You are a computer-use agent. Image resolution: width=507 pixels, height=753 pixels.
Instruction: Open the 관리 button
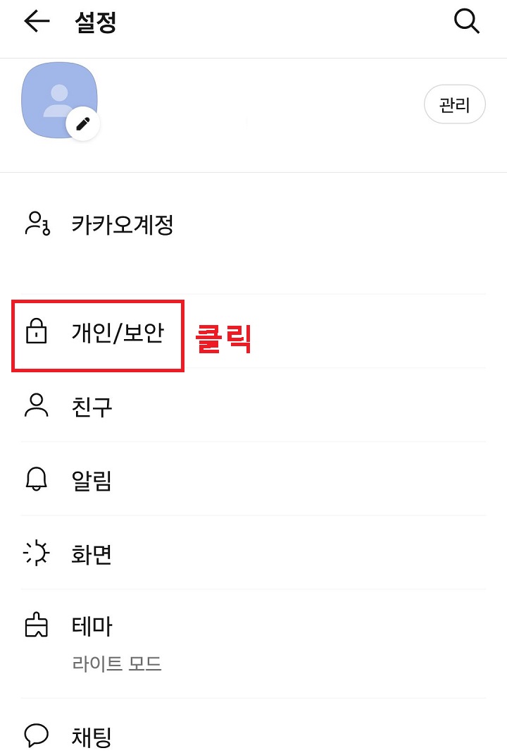pos(454,104)
